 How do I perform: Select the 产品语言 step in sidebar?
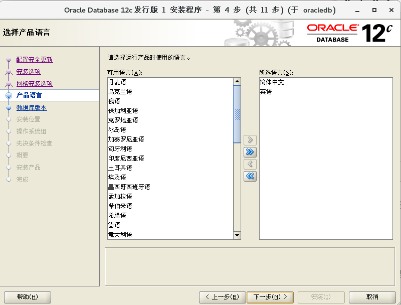tap(29, 95)
